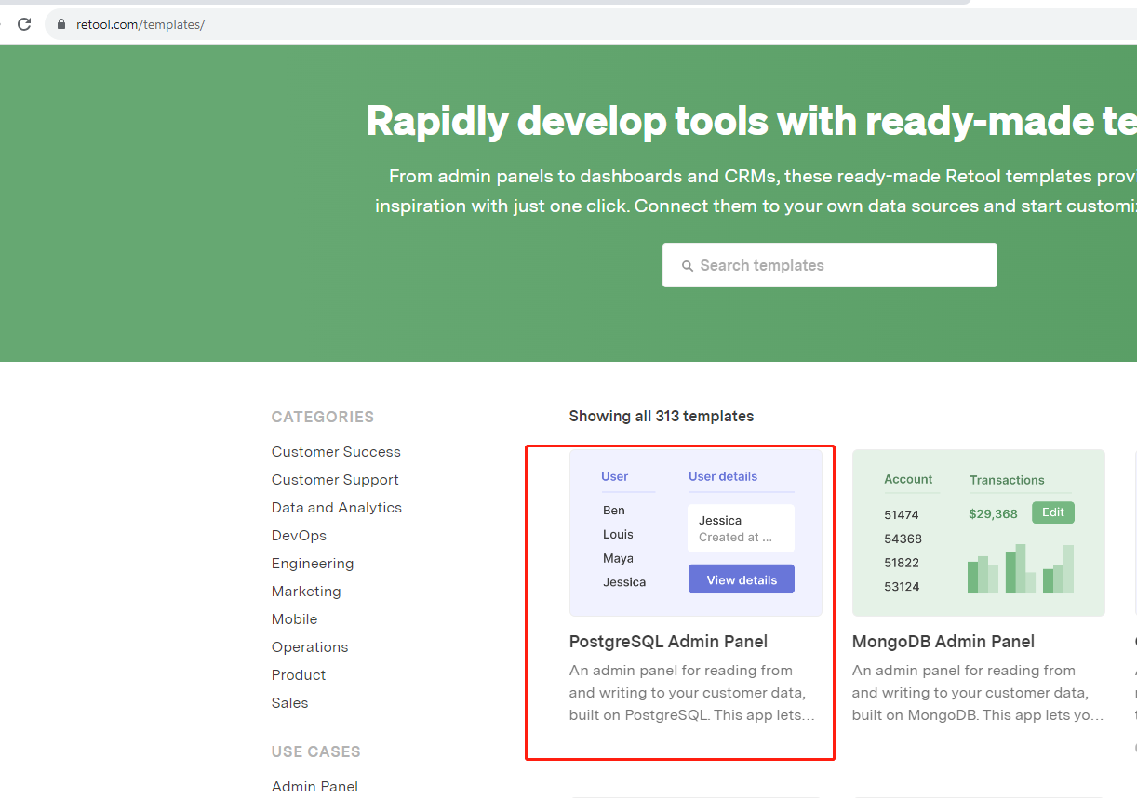Screen dimensions: 1137x798
Task: Click the $29,368 amount in MongoDB preview
Action: pyautogui.click(x=993, y=513)
